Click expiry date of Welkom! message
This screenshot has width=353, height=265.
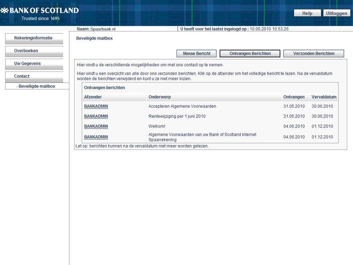coord(322,126)
